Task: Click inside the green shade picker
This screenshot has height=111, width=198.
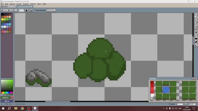Action: (7, 85)
